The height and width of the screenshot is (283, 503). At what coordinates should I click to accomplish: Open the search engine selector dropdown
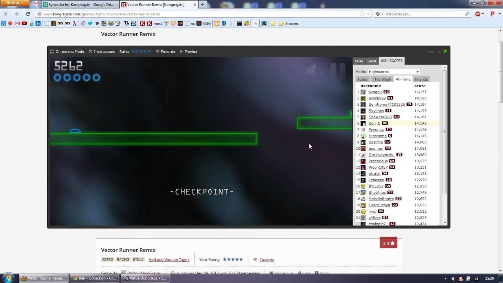(380, 14)
